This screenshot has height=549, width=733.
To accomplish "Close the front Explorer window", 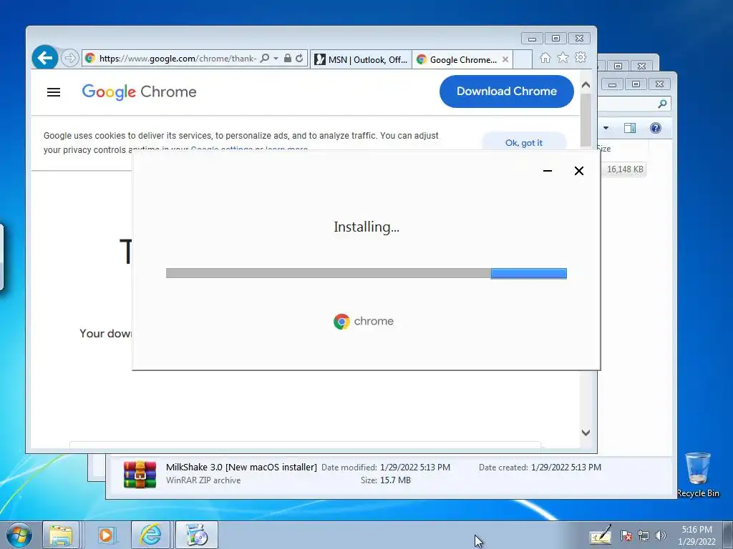I will (659, 84).
